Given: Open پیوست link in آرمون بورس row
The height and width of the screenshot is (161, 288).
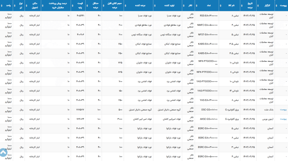Looking at the screenshot, I should pyautogui.click(x=283, y=119).
